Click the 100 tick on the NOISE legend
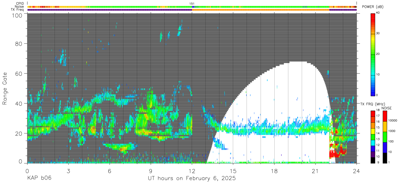The width and height of the screenshot is (401, 185). pyautogui.click(x=391, y=141)
